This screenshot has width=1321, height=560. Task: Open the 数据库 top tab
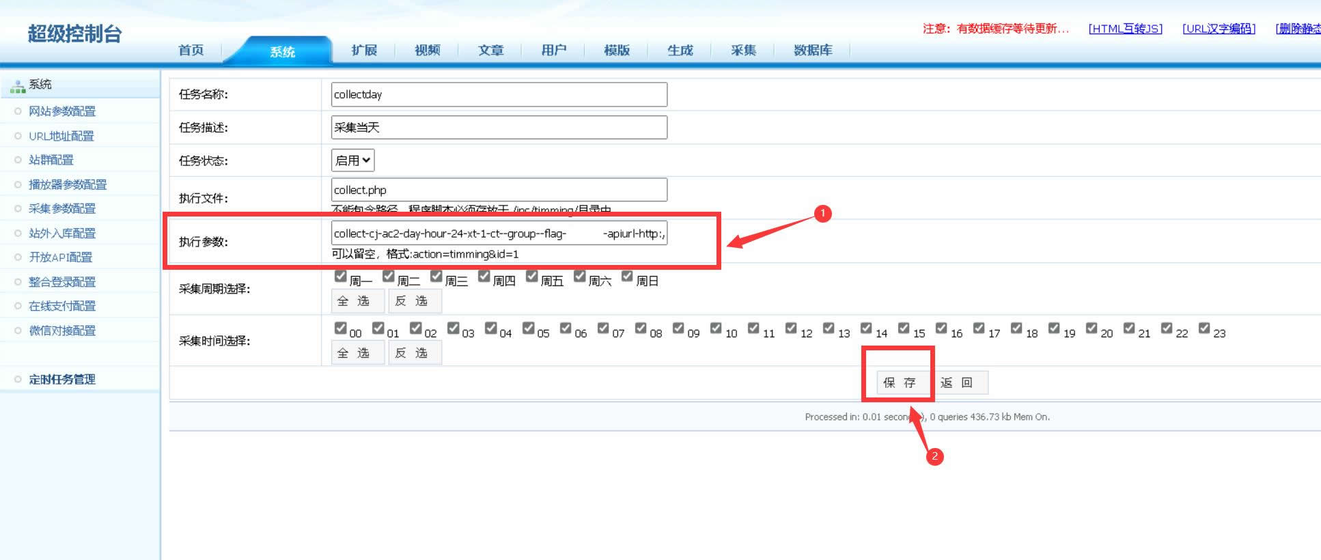pyautogui.click(x=812, y=51)
